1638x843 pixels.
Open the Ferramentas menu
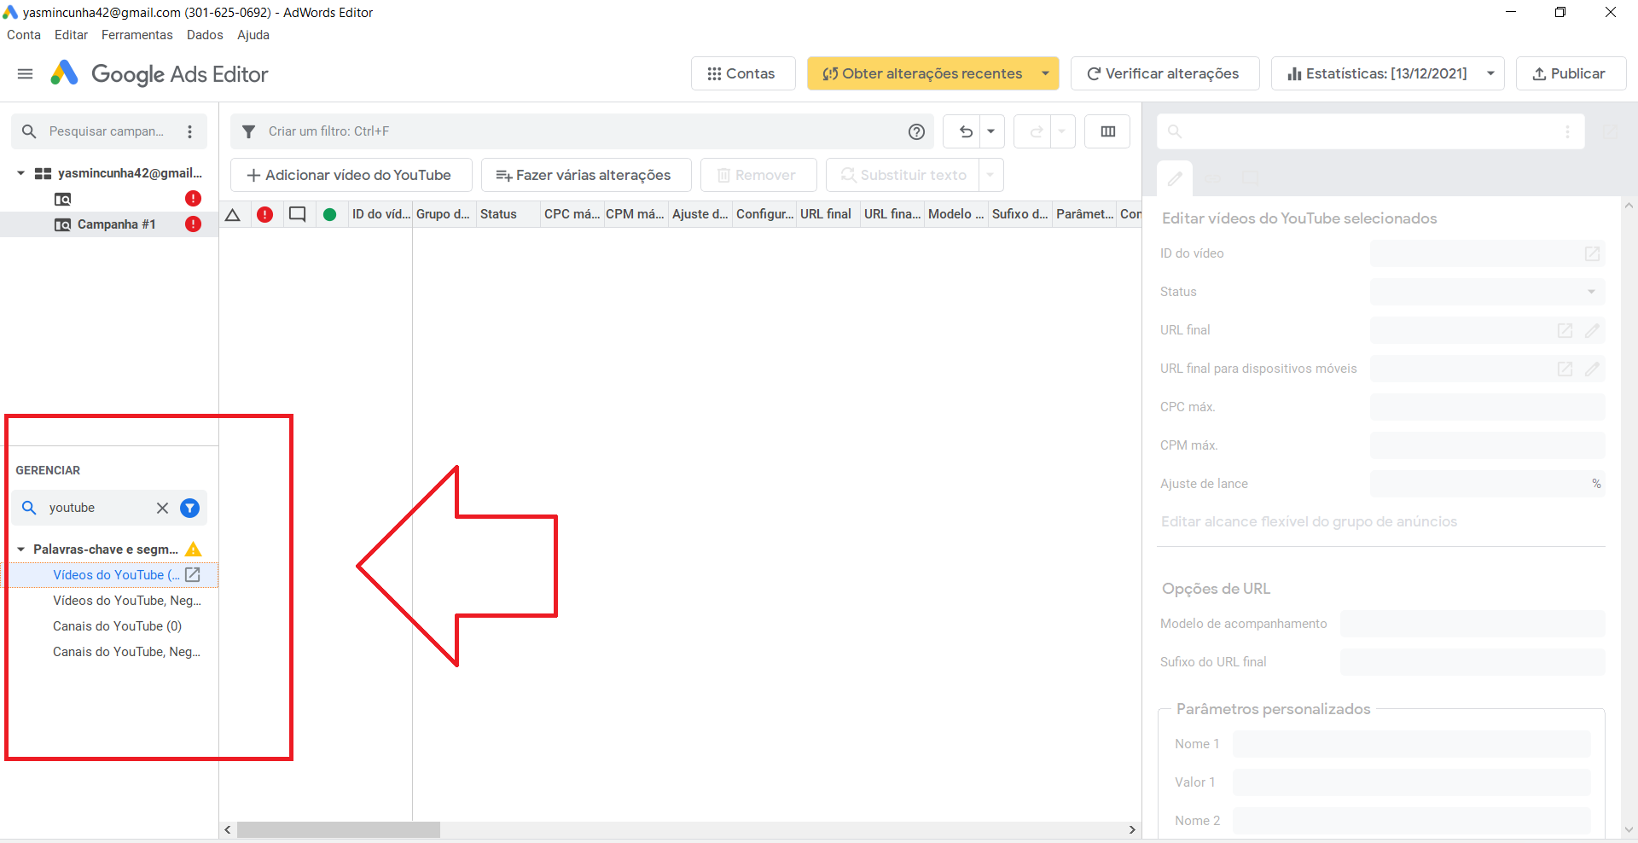[x=136, y=35]
